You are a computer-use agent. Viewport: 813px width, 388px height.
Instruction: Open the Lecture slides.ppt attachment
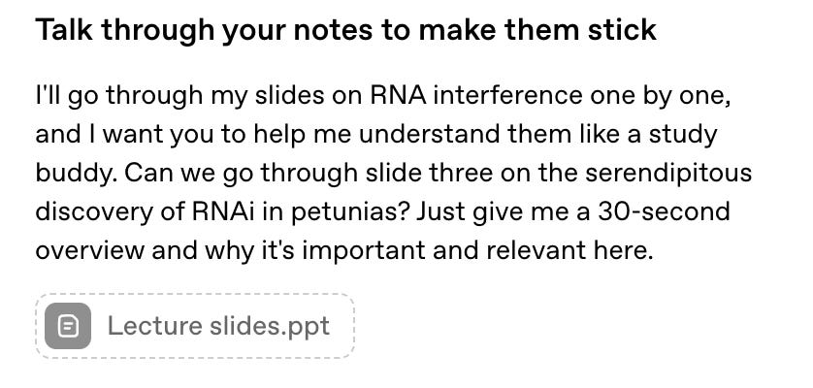(195, 326)
